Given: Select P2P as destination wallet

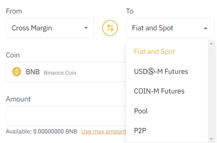Looking at the screenshot, I should tap(140, 131).
